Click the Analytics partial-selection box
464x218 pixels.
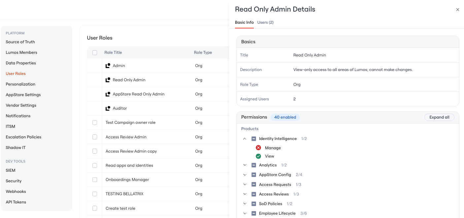click(254, 165)
